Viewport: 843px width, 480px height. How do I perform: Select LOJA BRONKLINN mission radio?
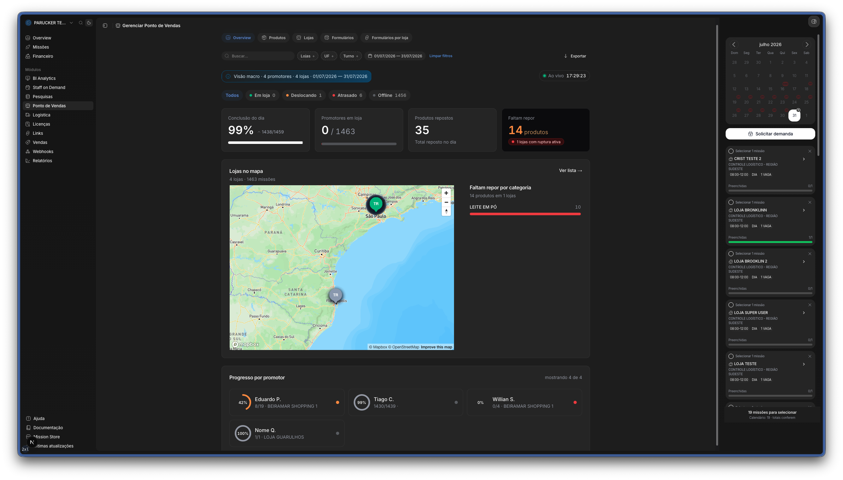coord(731,202)
